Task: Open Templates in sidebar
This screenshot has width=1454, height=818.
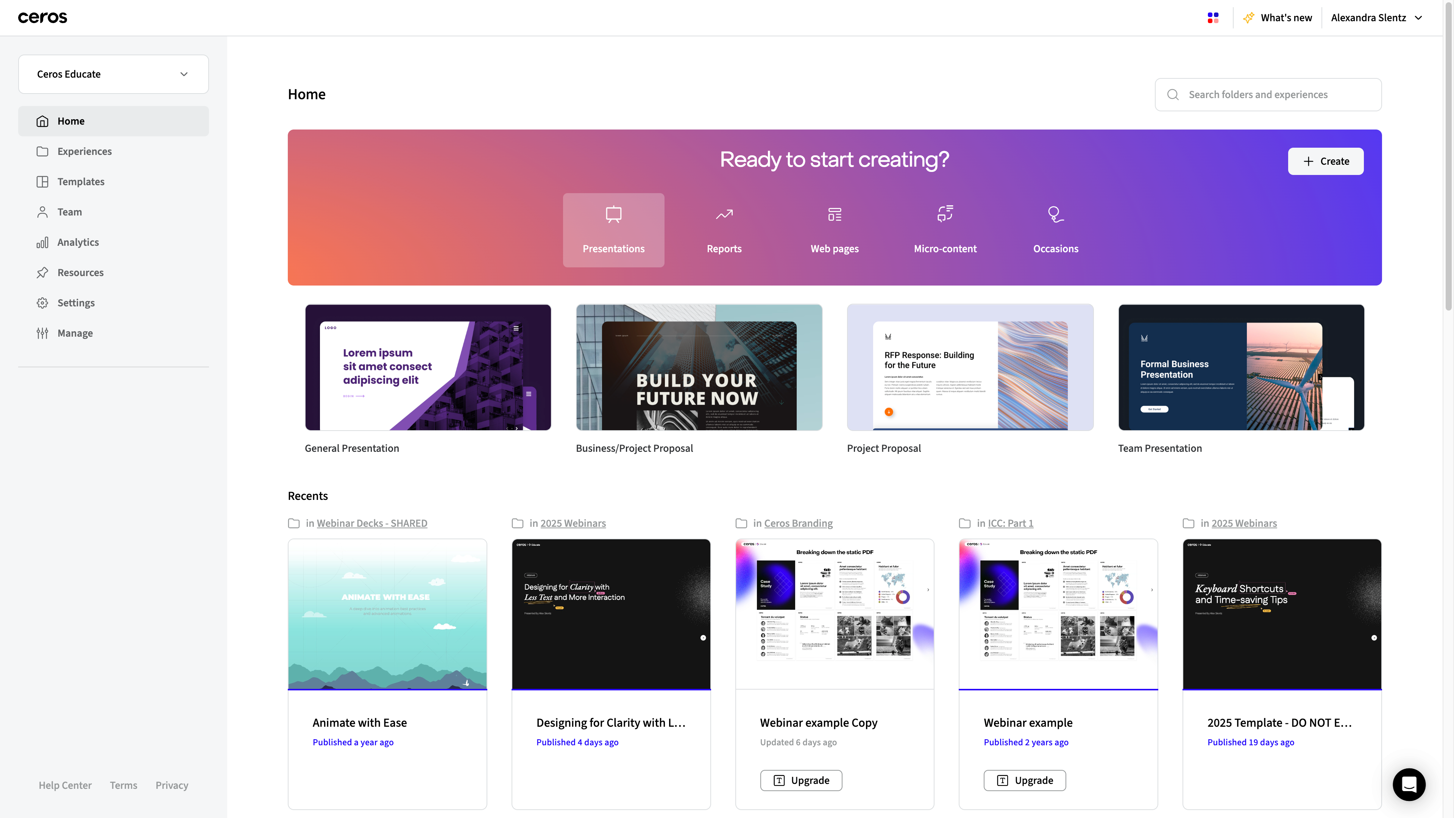Action: click(114, 182)
